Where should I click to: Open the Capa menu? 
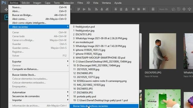47,3
